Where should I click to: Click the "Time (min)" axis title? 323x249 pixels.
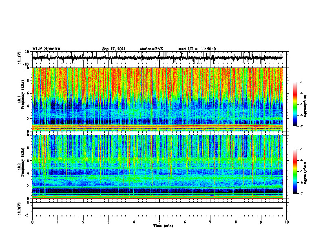(x=163, y=226)
